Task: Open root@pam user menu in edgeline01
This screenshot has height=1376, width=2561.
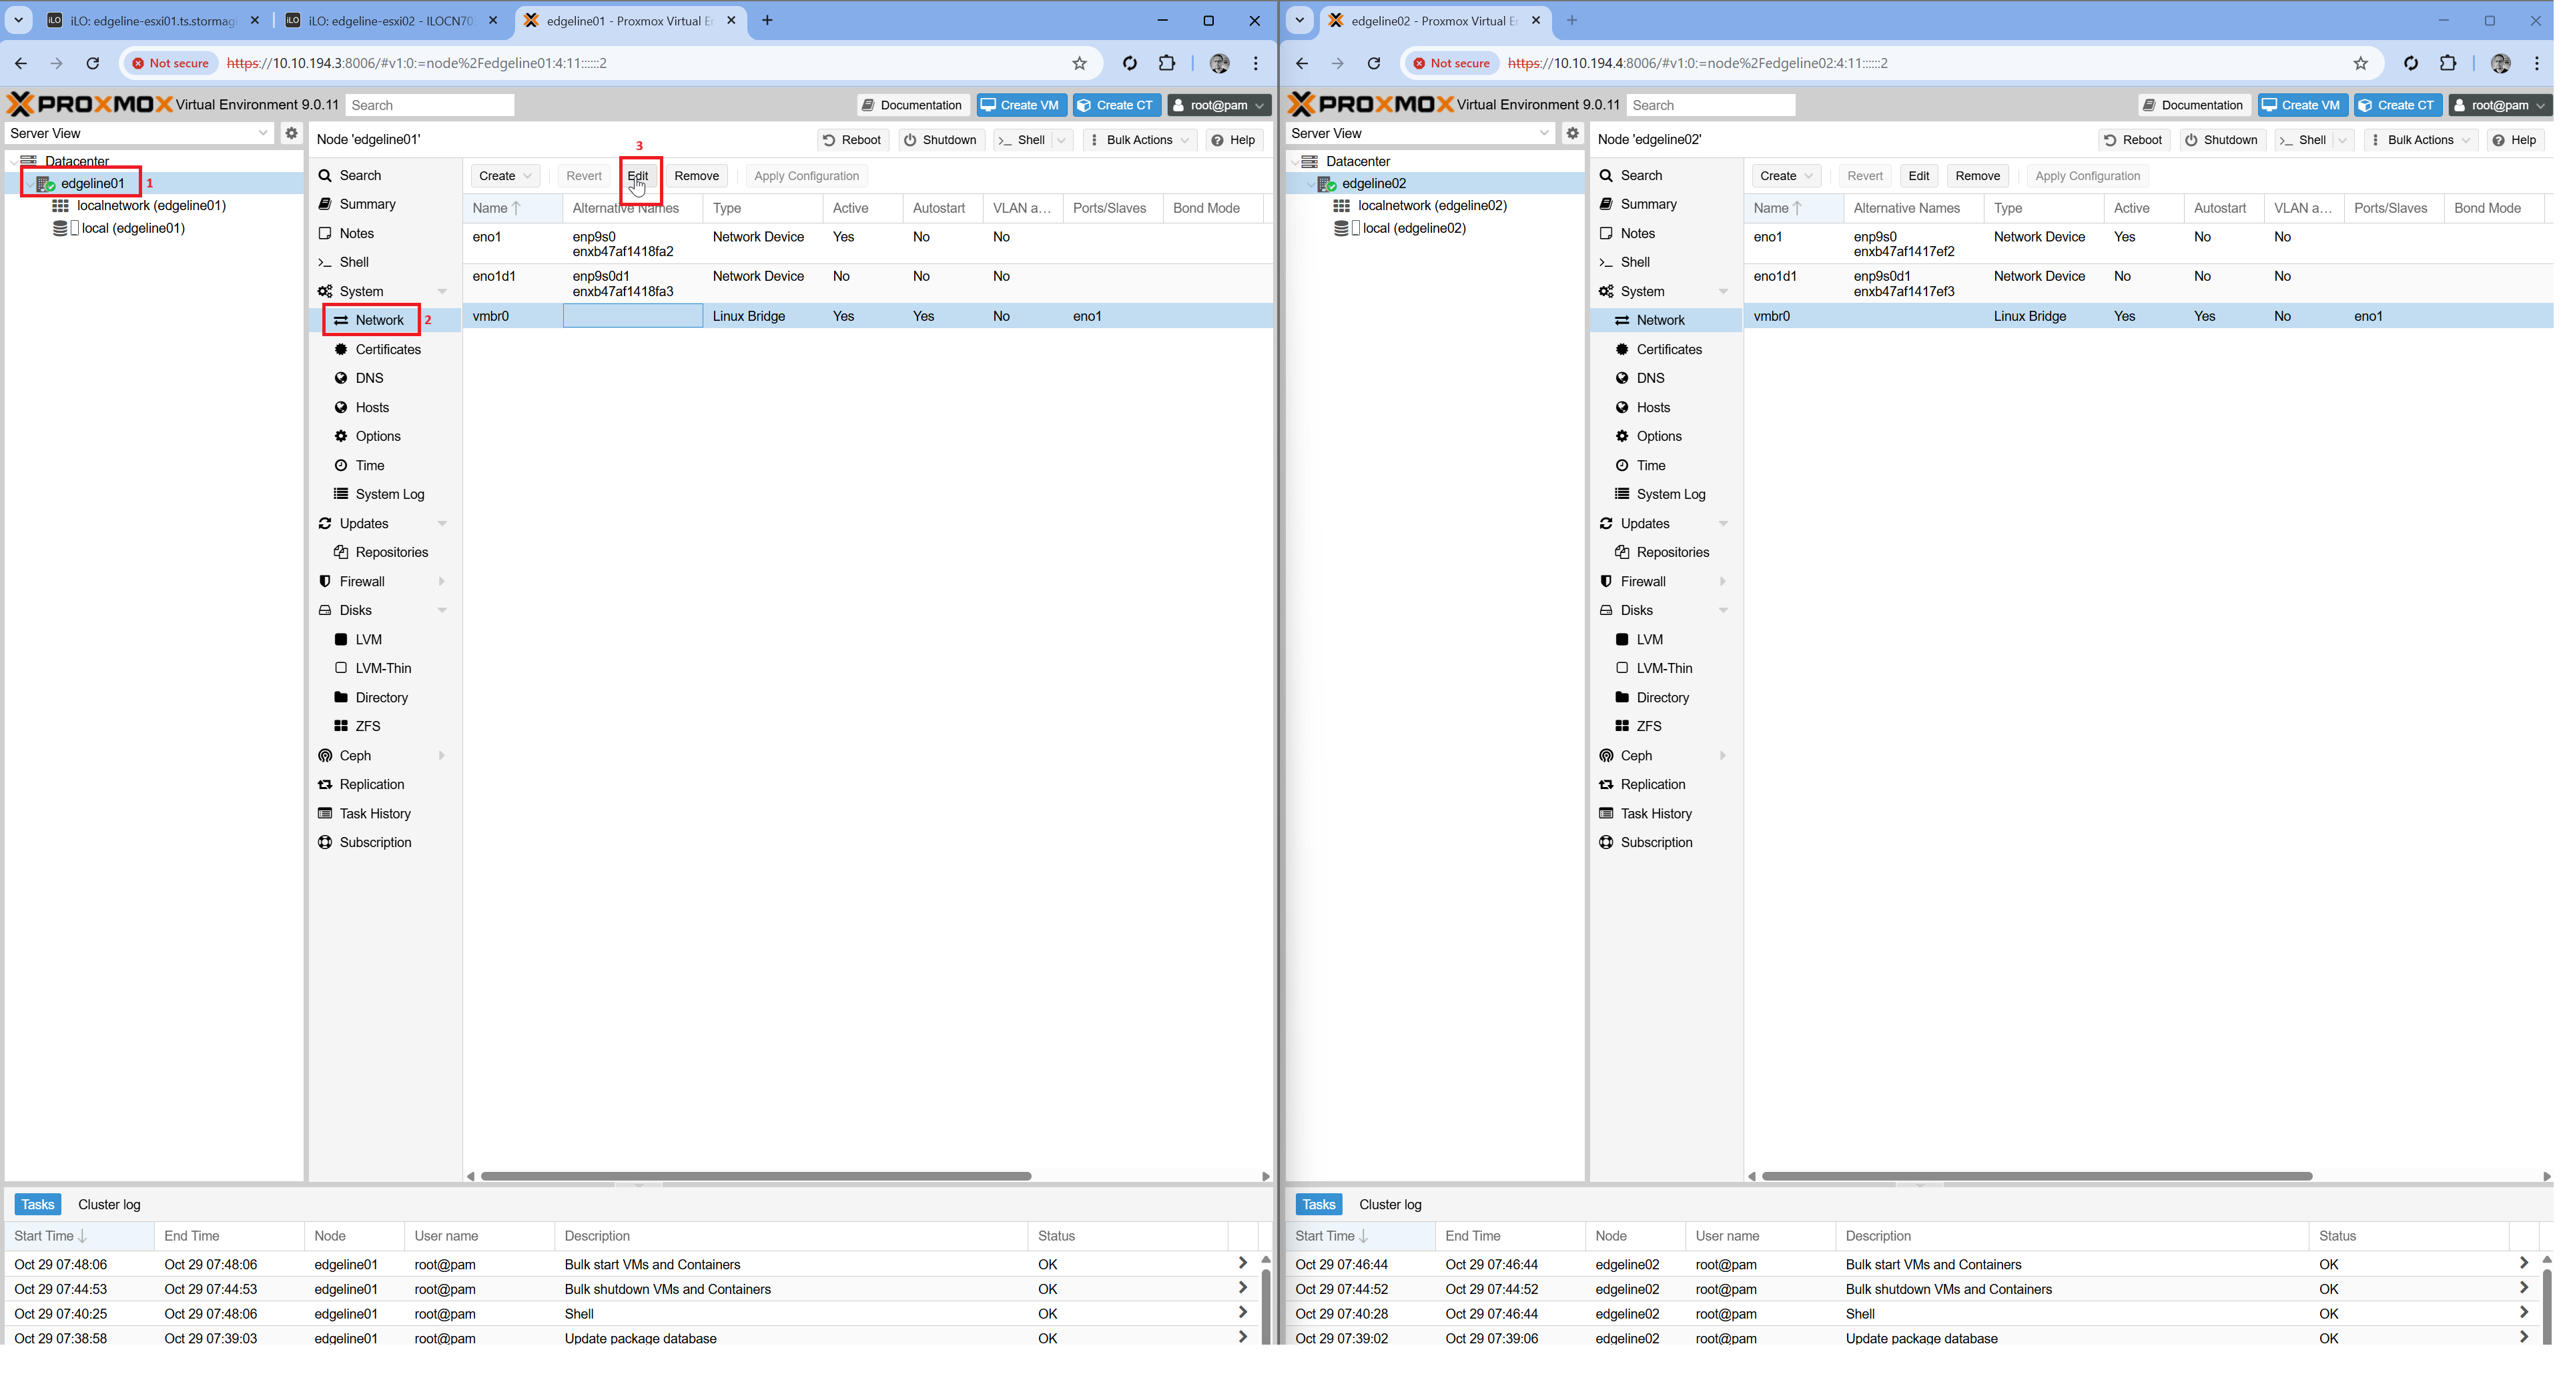Action: pyautogui.click(x=1219, y=105)
